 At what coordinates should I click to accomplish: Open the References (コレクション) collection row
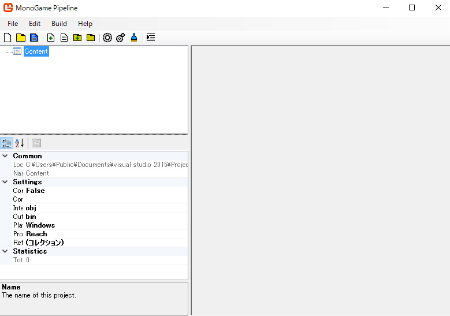coord(100,243)
